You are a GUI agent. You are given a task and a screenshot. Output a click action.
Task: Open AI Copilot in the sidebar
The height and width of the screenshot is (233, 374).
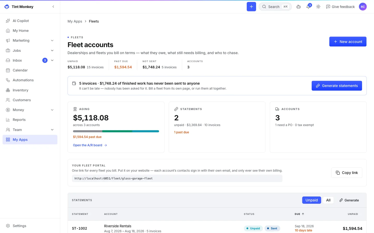[x=30, y=21]
